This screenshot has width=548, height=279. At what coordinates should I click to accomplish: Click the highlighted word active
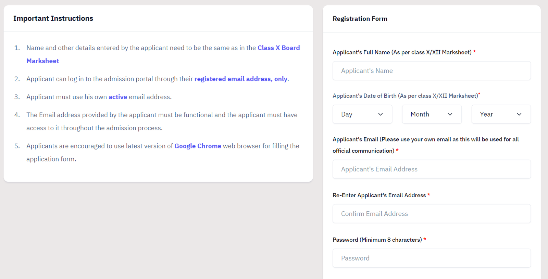pyautogui.click(x=118, y=97)
